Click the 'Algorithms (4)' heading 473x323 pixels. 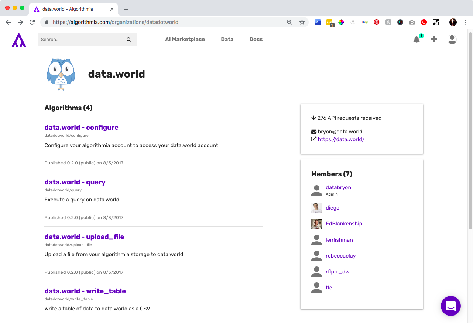[68, 108]
